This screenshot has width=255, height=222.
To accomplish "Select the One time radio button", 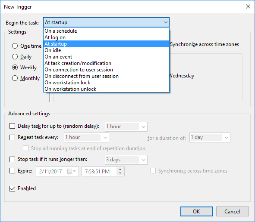I will pyautogui.click(x=15, y=46).
